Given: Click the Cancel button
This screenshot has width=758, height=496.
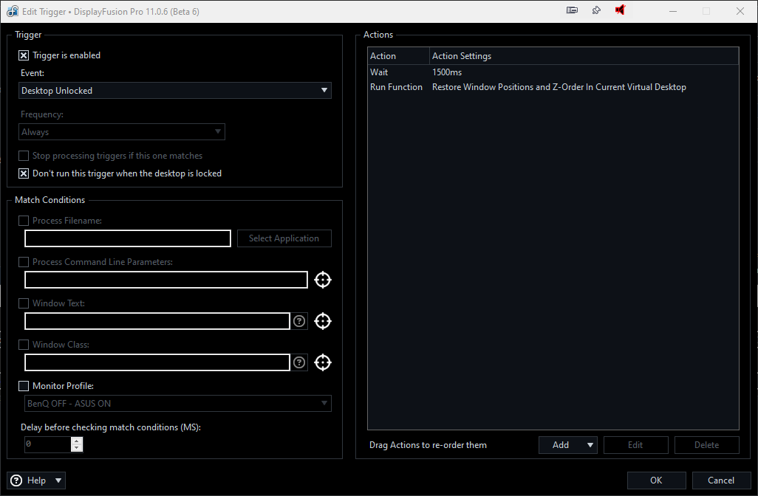Looking at the screenshot, I should pyautogui.click(x=720, y=480).
